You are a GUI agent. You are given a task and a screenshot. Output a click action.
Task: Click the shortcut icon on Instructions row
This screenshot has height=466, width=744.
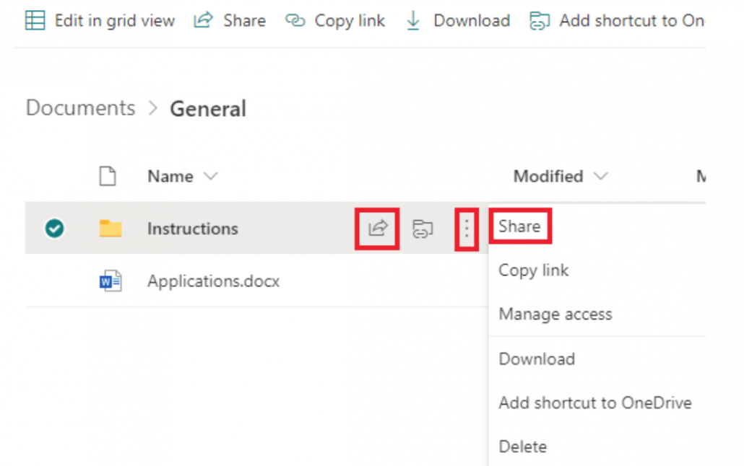tap(423, 229)
